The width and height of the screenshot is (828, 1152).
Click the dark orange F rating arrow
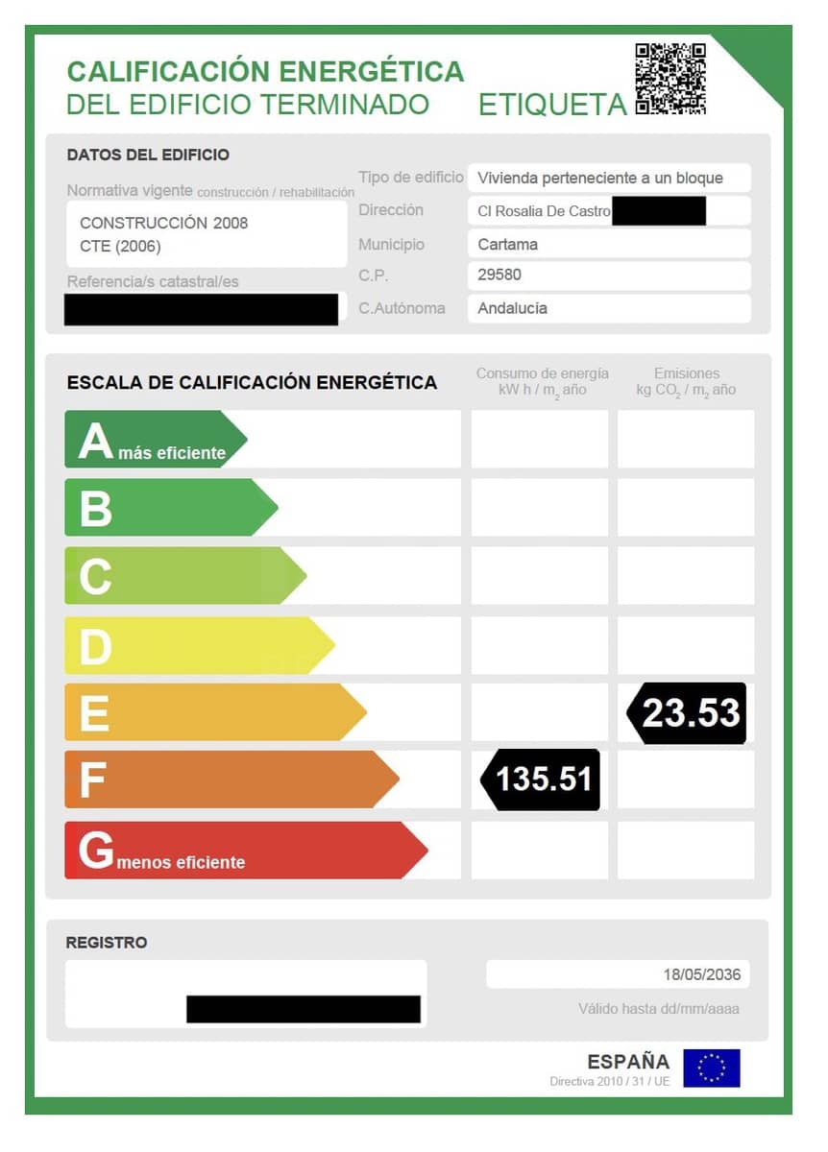coord(231,780)
